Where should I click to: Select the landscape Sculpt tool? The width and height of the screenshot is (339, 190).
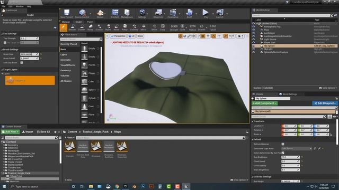(64, 27)
